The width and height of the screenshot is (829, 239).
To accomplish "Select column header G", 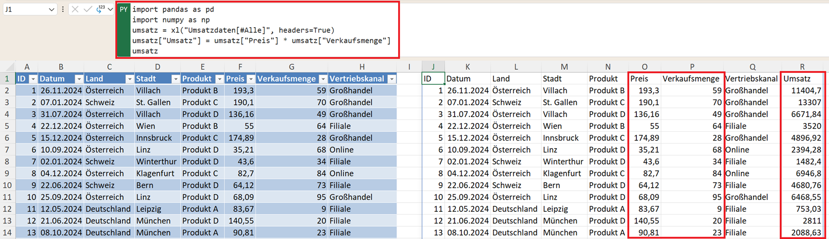I will [291, 67].
